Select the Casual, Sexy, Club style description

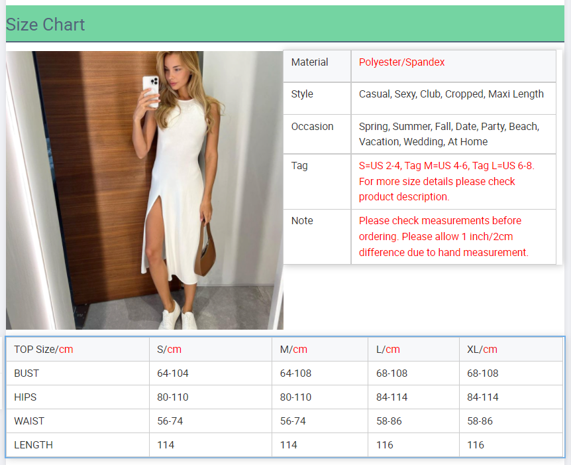451,94
